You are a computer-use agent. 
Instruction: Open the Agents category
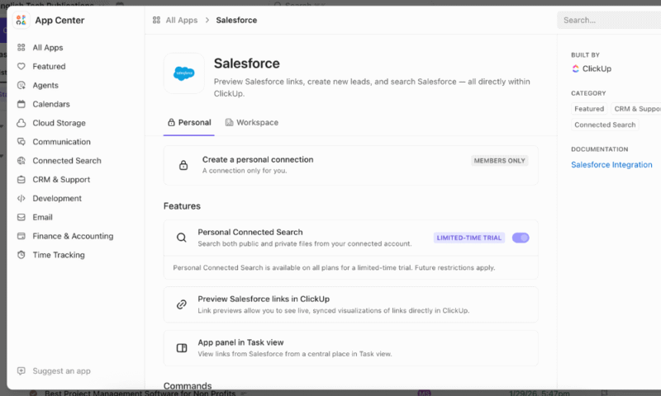click(45, 86)
